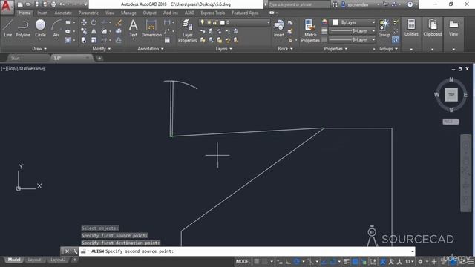Click the Stretch tool icon
Screen dimensions: 475x267
(x=84, y=40)
